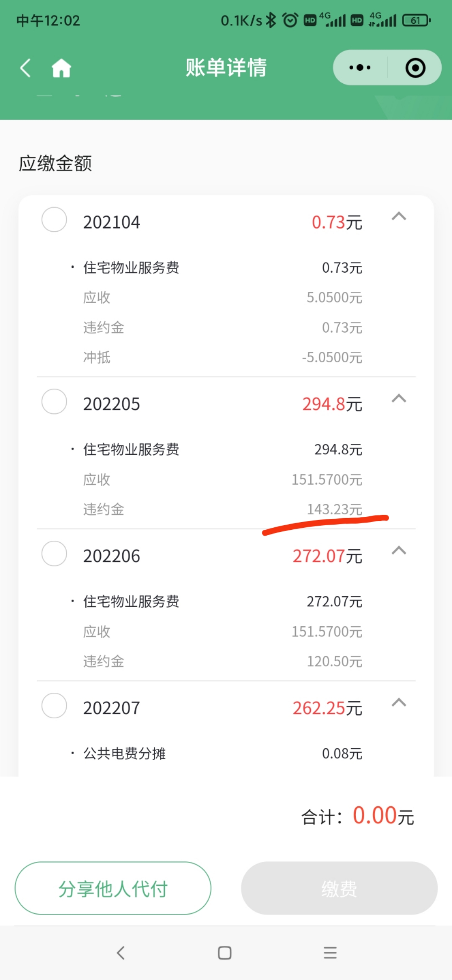Image resolution: width=452 pixels, height=980 pixels.
Task: Tap the 202205 住宅物业服务费 item
Action: click(131, 450)
